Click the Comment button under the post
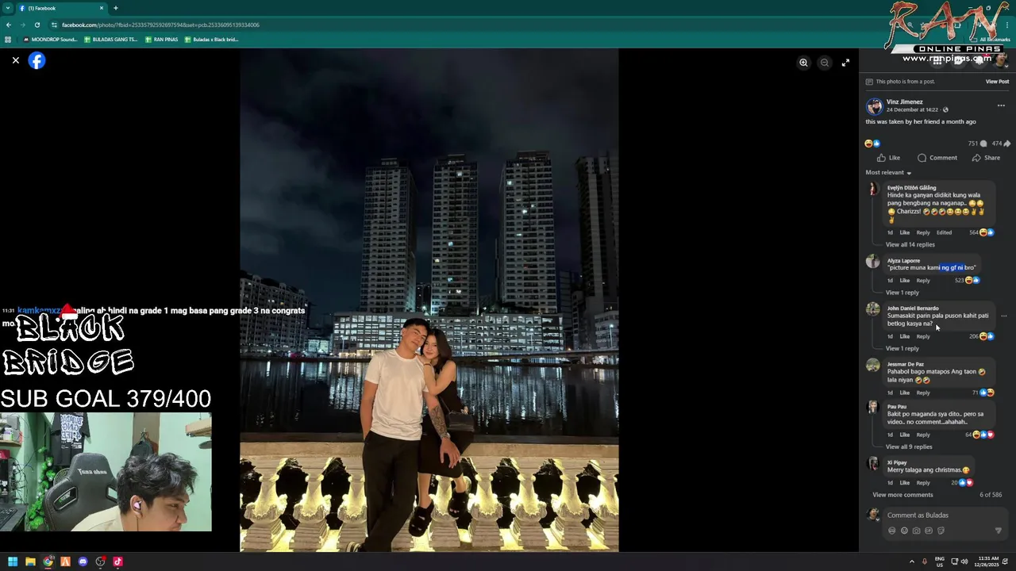The image size is (1016, 571). tap(937, 158)
